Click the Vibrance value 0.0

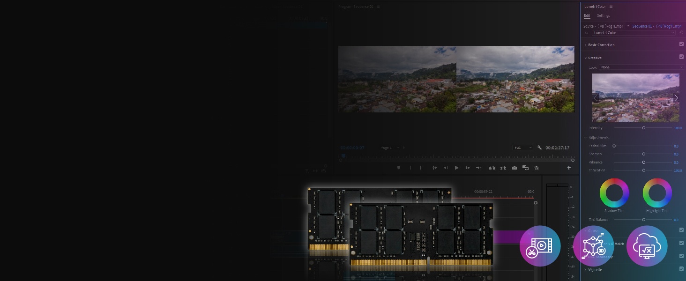(676, 163)
